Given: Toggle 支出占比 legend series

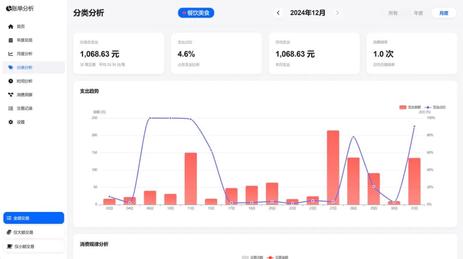Looking at the screenshot, I should click(435, 107).
